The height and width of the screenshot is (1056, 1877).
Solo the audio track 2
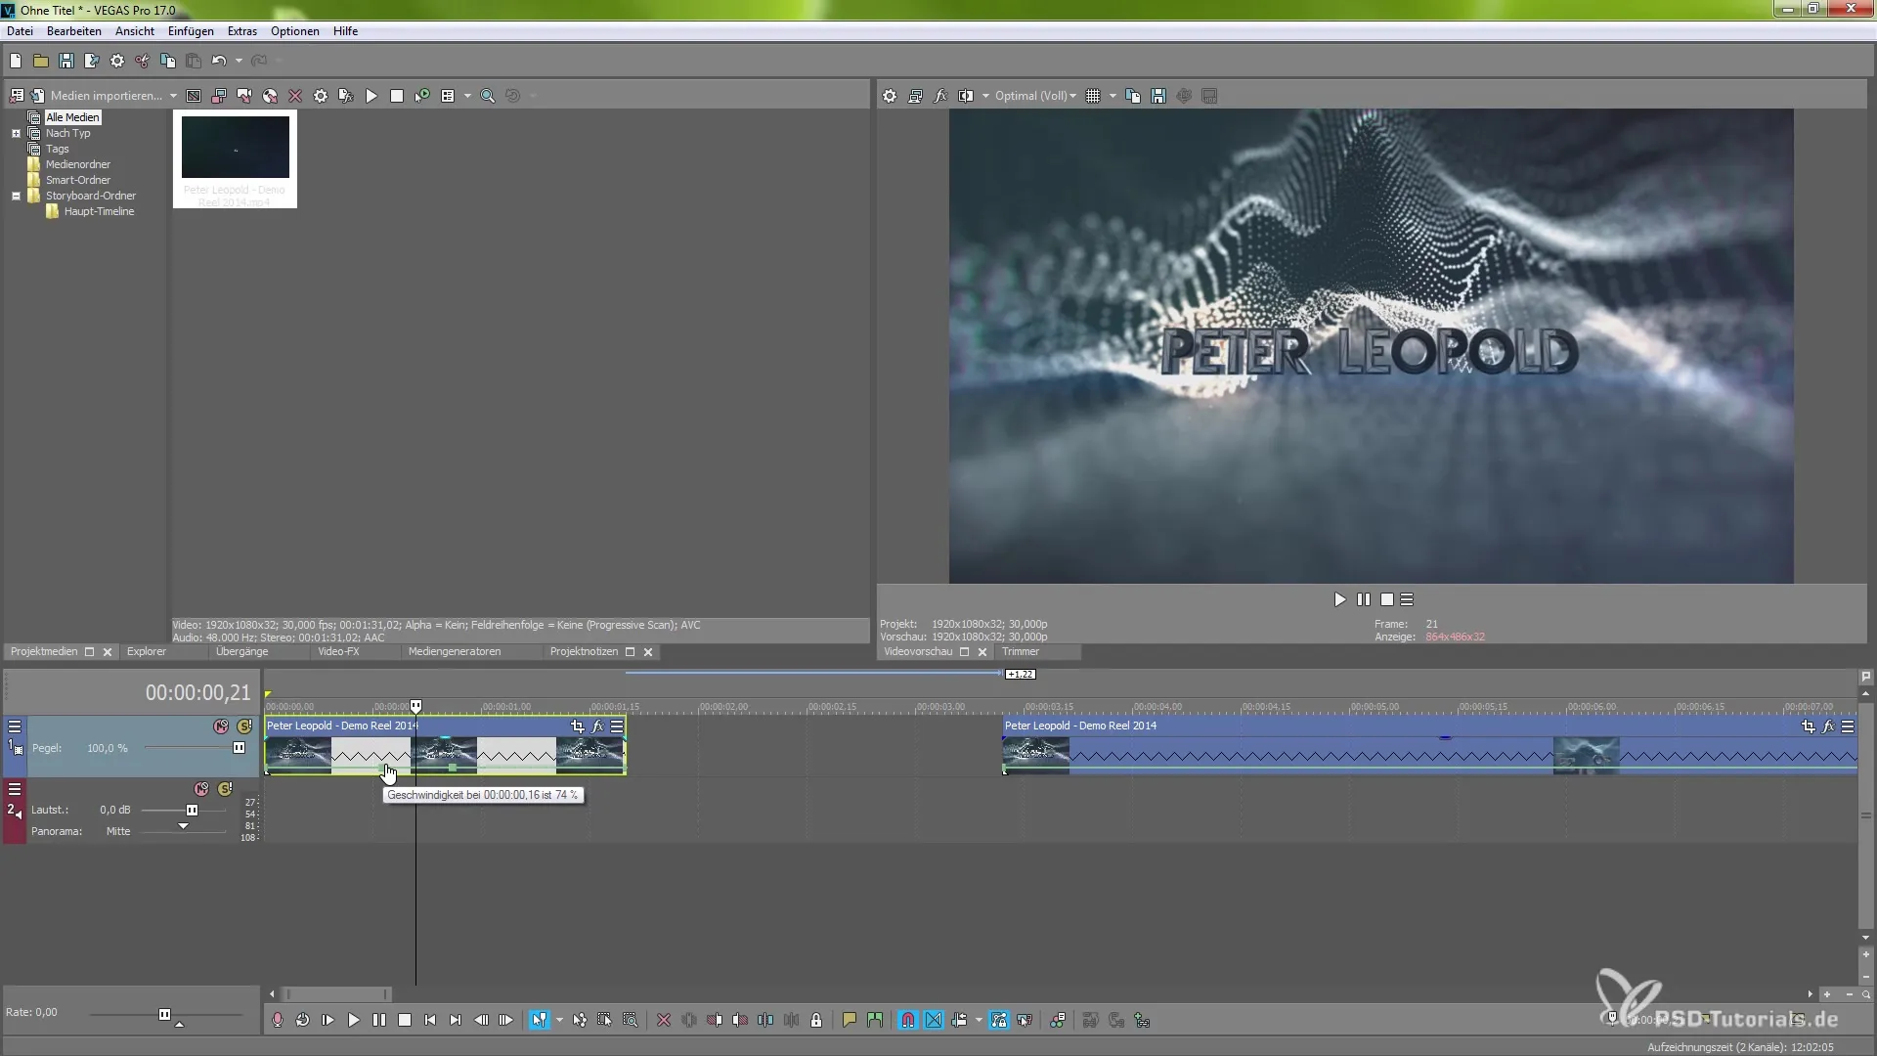click(x=225, y=789)
